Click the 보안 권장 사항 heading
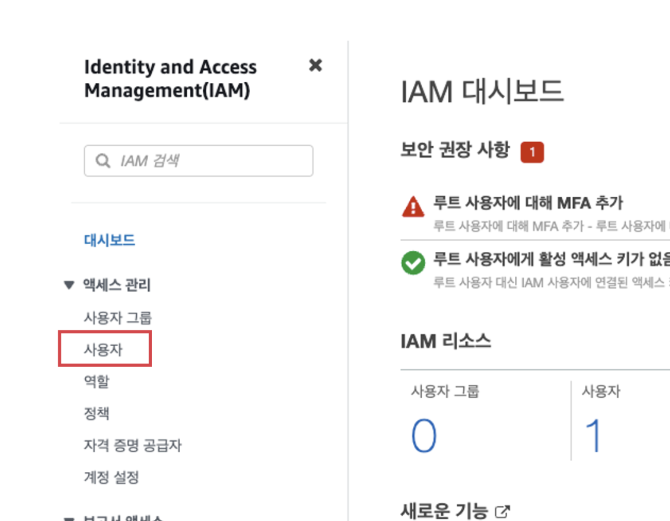 pyautogui.click(x=455, y=150)
